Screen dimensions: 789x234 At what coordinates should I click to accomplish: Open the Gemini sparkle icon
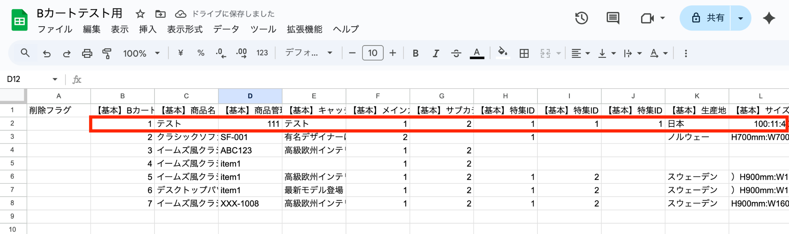coord(769,18)
